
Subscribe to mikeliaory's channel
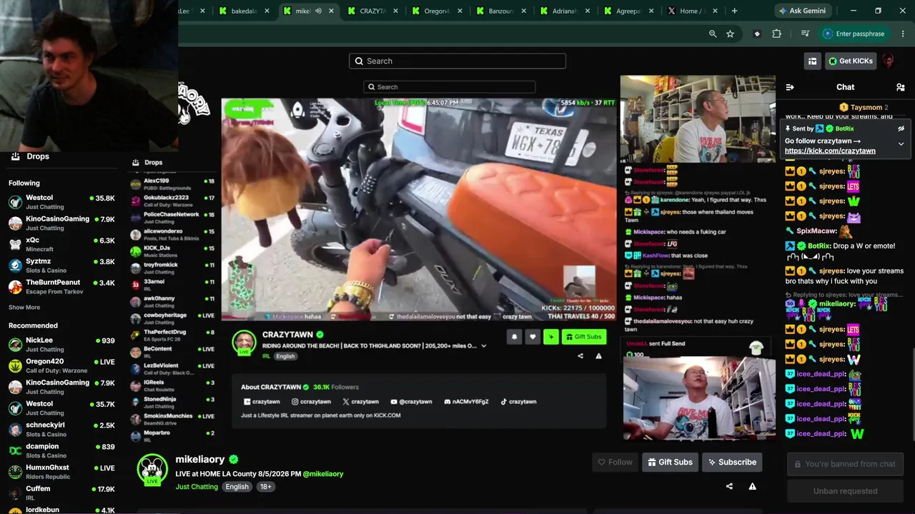point(732,462)
